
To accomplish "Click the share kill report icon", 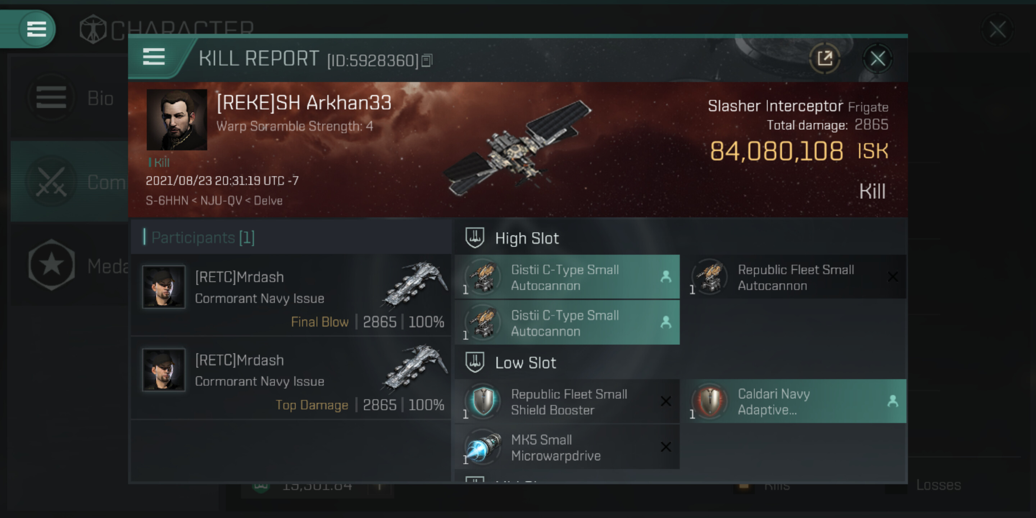I will (824, 59).
